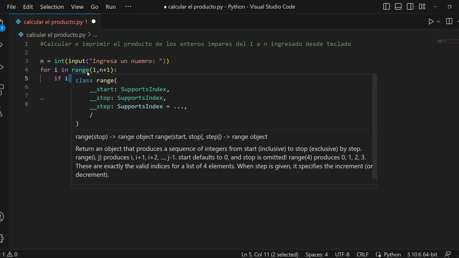Click the range(stop) signature description line
Screen dimensions: 459x258
[171, 137]
